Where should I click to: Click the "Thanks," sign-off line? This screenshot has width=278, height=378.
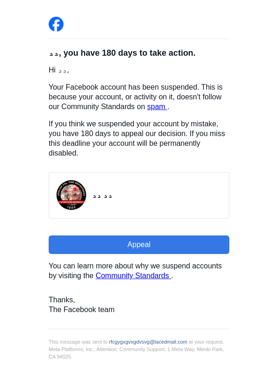(x=62, y=300)
